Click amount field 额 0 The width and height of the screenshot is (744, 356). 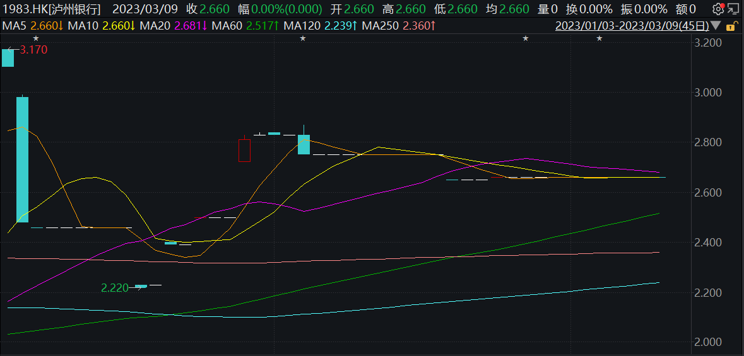click(x=686, y=9)
